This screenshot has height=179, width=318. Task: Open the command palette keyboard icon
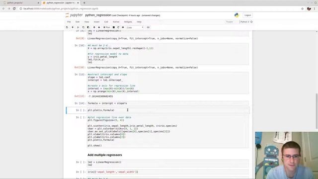[148, 27]
